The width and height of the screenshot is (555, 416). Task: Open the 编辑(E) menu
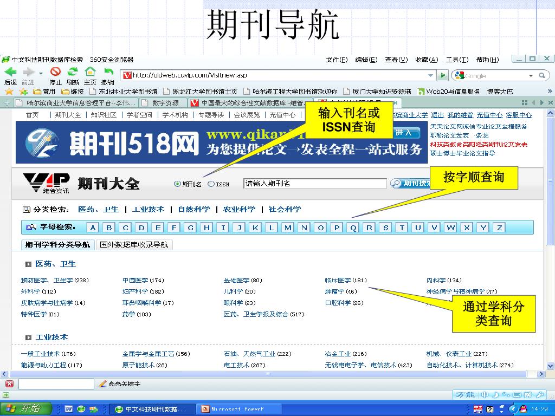tap(366, 60)
